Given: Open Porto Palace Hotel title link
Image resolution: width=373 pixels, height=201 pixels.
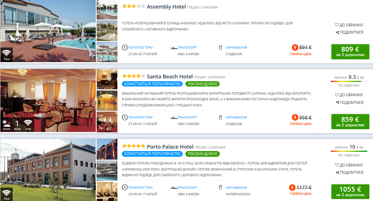Looking at the screenshot, I should 170,147.
